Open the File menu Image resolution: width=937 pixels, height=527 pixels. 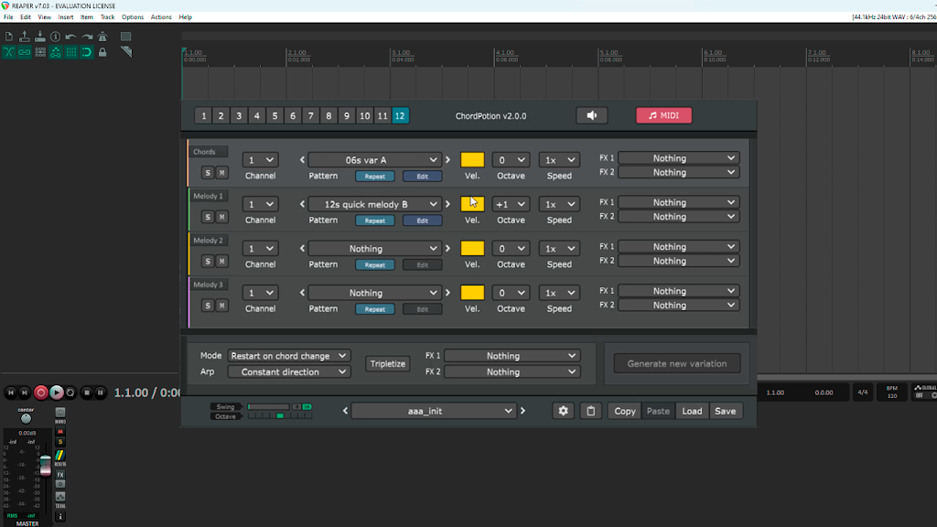point(8,17)
